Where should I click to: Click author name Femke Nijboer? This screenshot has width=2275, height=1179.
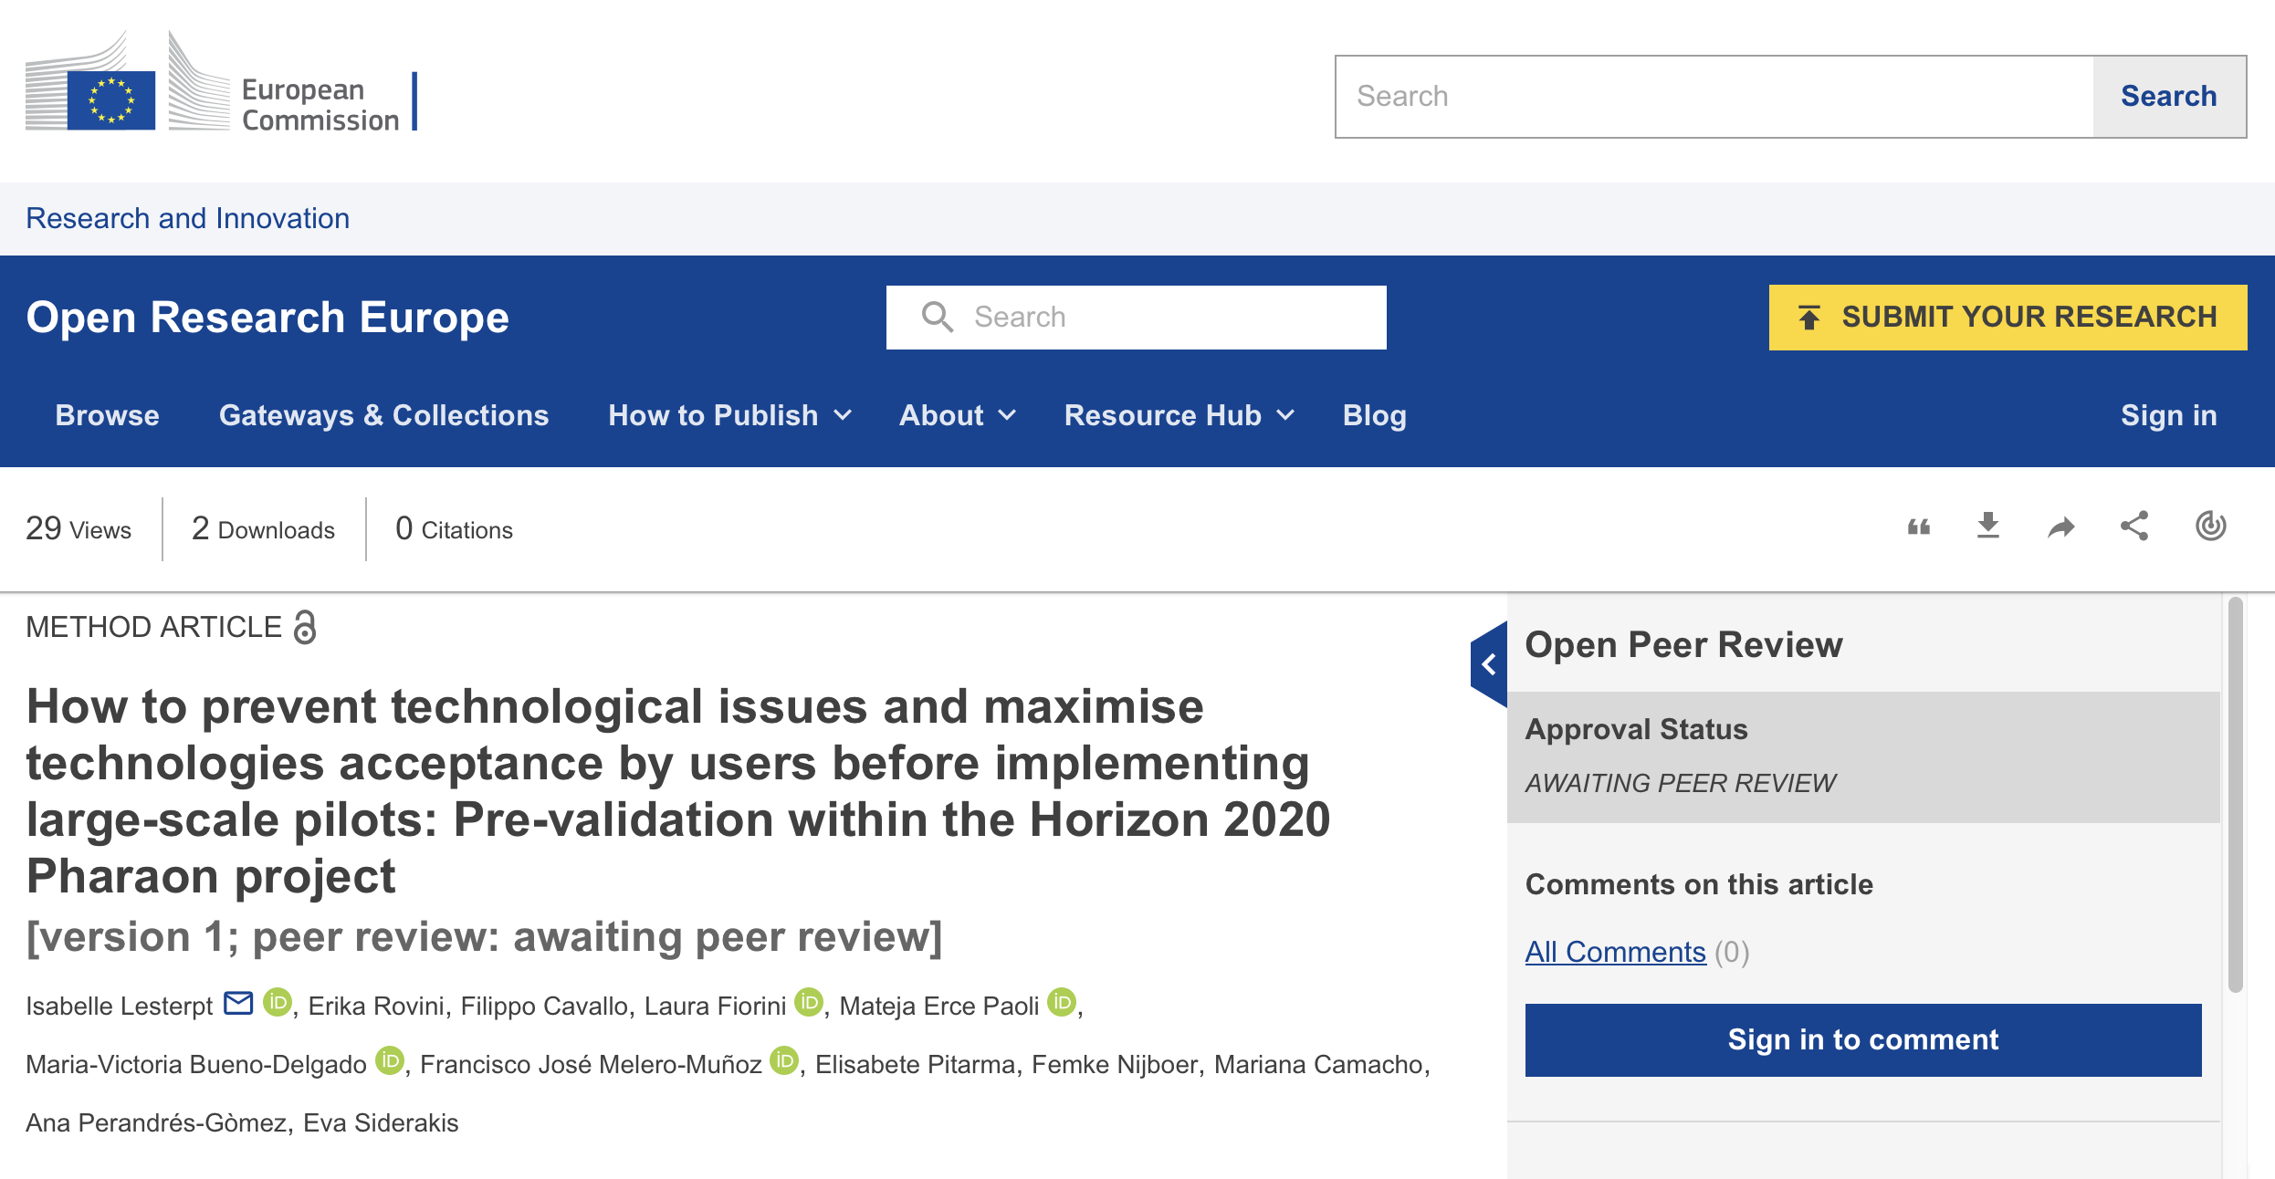(1116, 1064)
